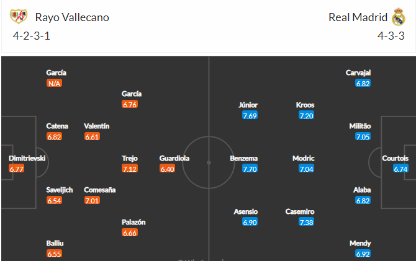Open the Rayo Vallecano team name link
The height and width of the screenshot is (261, 416).
click(x=72, y=17)
